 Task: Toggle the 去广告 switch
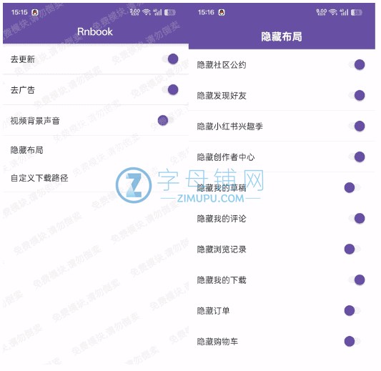170,89
